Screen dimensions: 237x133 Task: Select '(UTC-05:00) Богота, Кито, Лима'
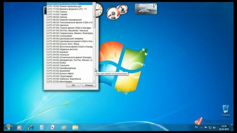(70, 44)
